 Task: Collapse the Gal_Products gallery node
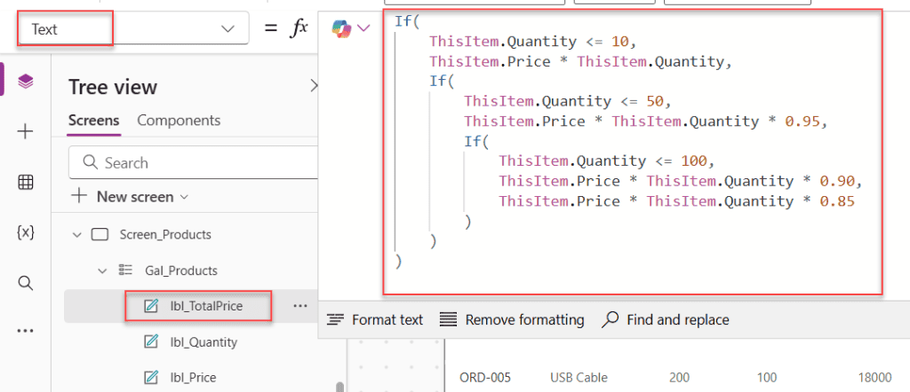tap(103, 270)
